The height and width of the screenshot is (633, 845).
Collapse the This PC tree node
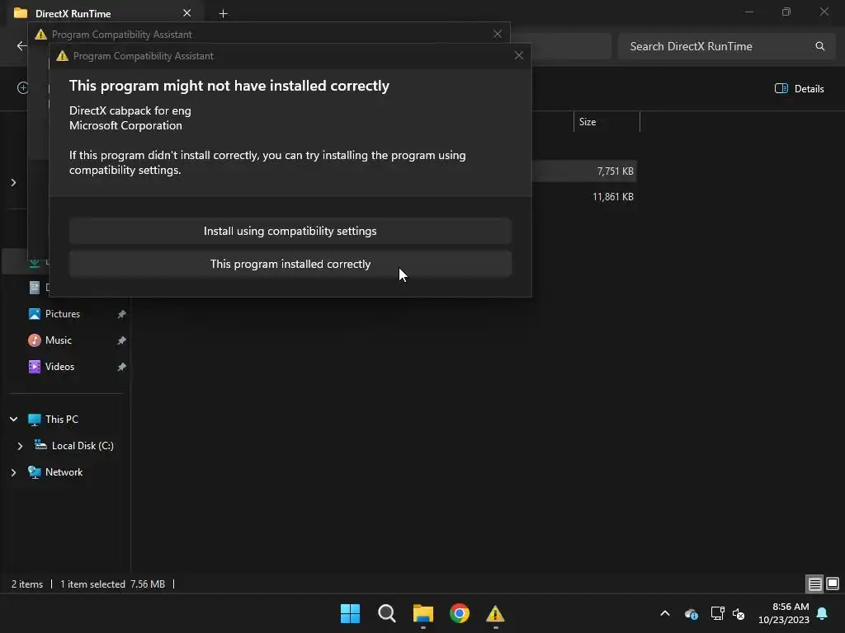click(13, 420)
